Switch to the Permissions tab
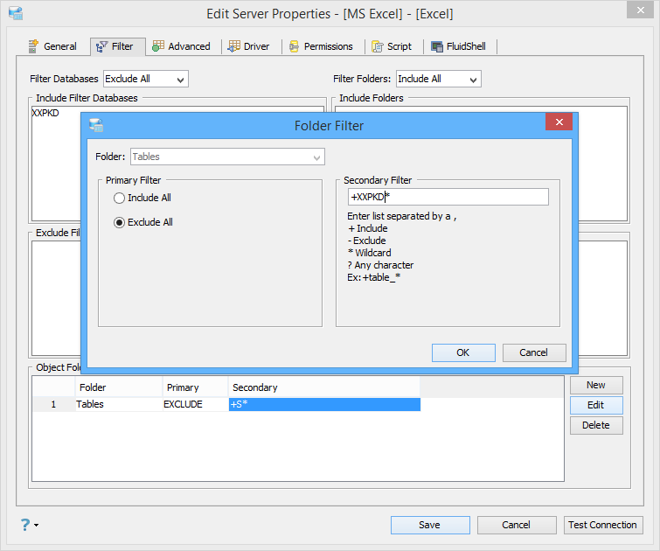 321,46
